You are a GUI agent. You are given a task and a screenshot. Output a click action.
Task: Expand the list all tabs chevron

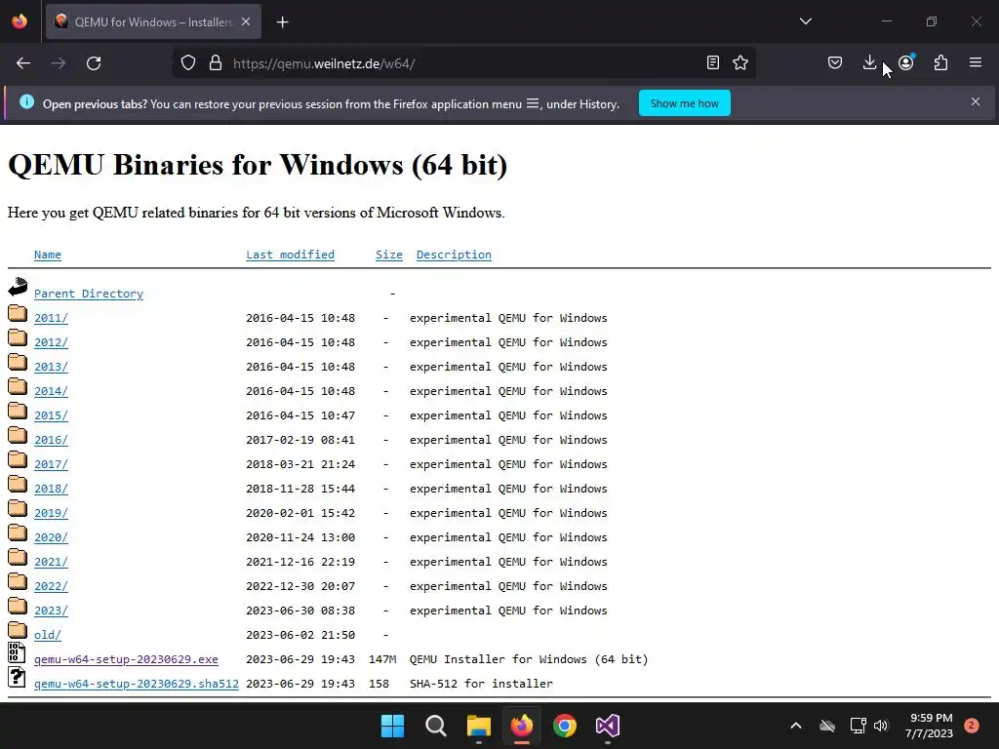pos(805,21)
